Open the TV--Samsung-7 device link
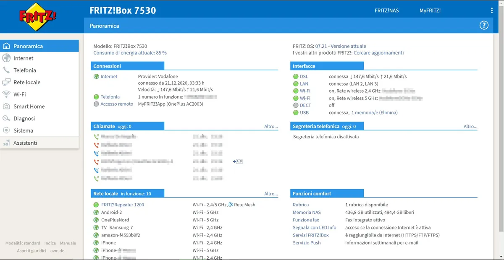Viewport: 504px width, 260px height. coord(117,227)
